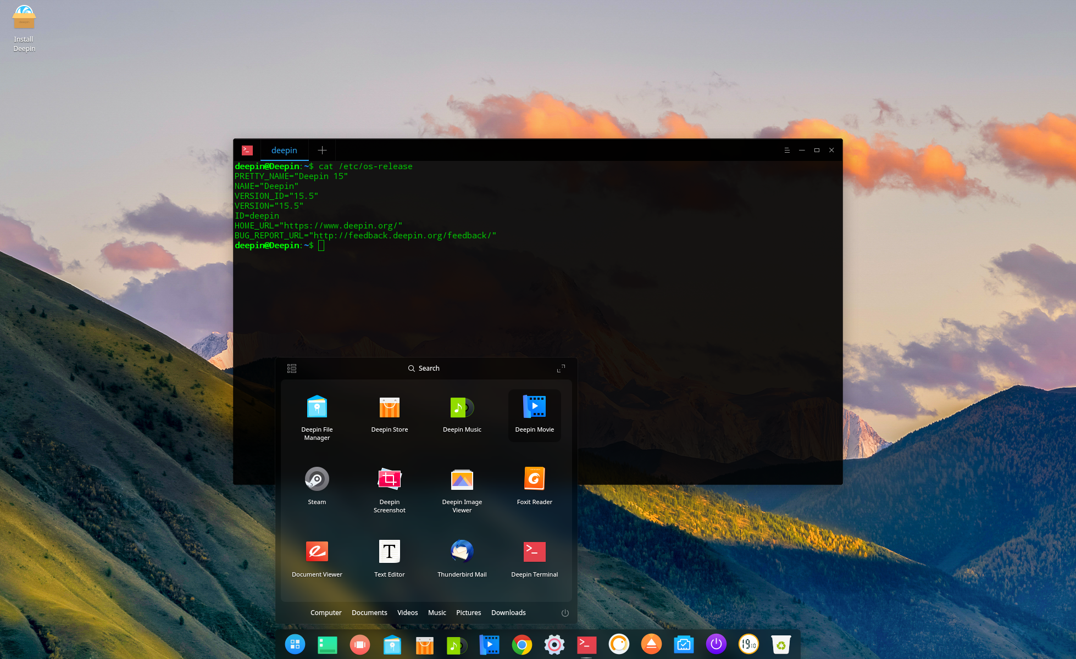This screenshot has height=659, width=1076.
Task: Switch launcher to category view
Action: (292, 368)
